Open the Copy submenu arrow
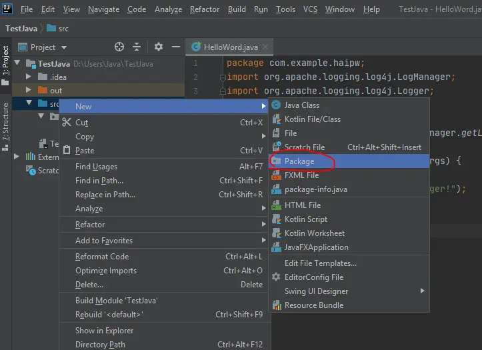The height and width of the screenshot is (350, 482). (x=264, y=136)
